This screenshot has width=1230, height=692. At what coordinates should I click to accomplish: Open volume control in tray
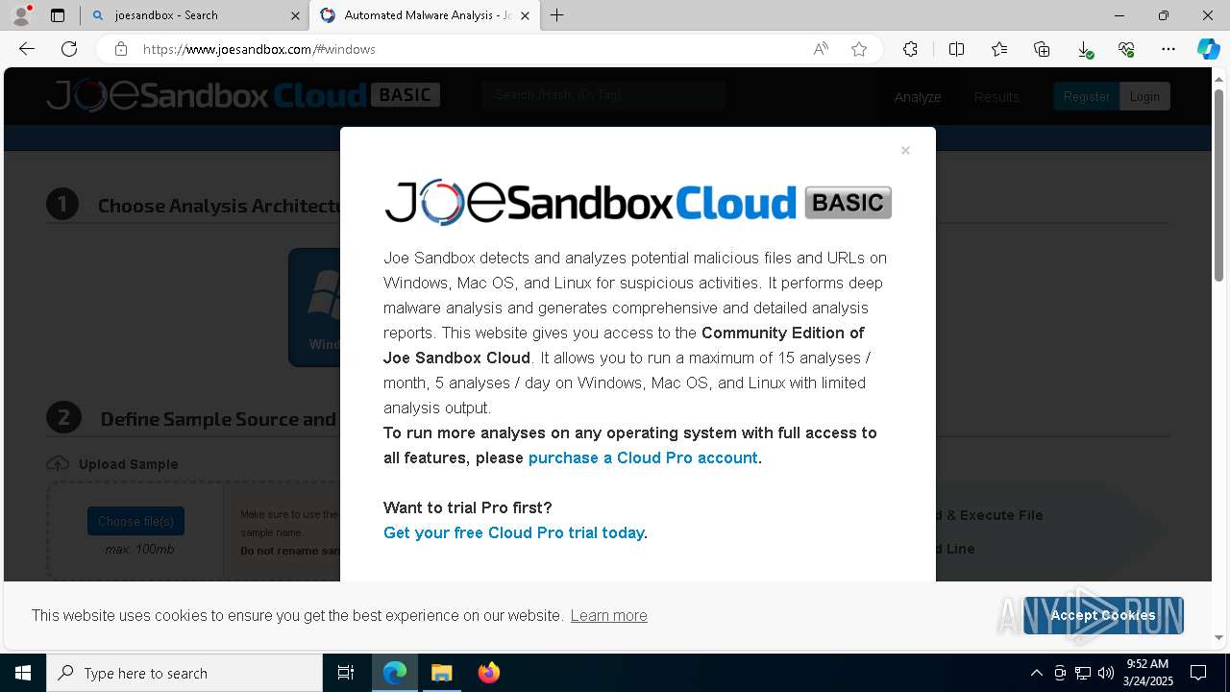pos(1105,673)
